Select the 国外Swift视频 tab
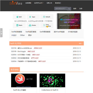The image size is (93, 93). (x=59, y=32)
